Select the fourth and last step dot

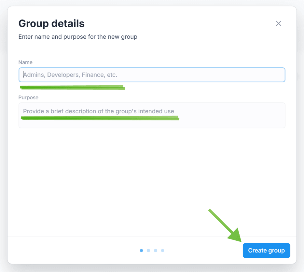[163, 251]
